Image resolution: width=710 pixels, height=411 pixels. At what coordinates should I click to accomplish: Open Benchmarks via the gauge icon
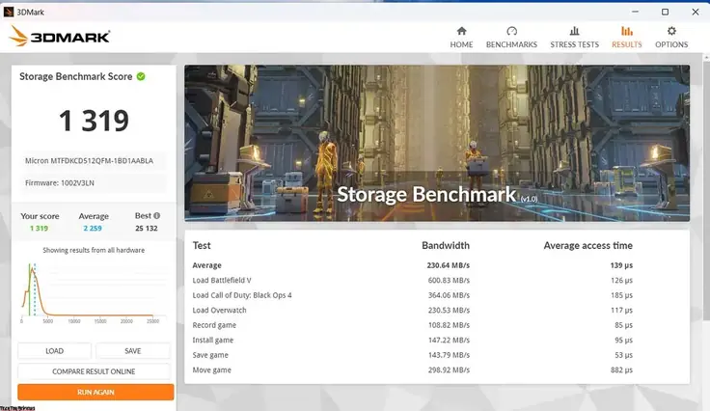pyautogui.click(x=511, y=31)
